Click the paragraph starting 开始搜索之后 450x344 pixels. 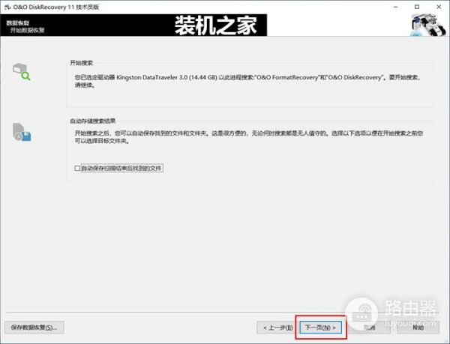[249, 137]
